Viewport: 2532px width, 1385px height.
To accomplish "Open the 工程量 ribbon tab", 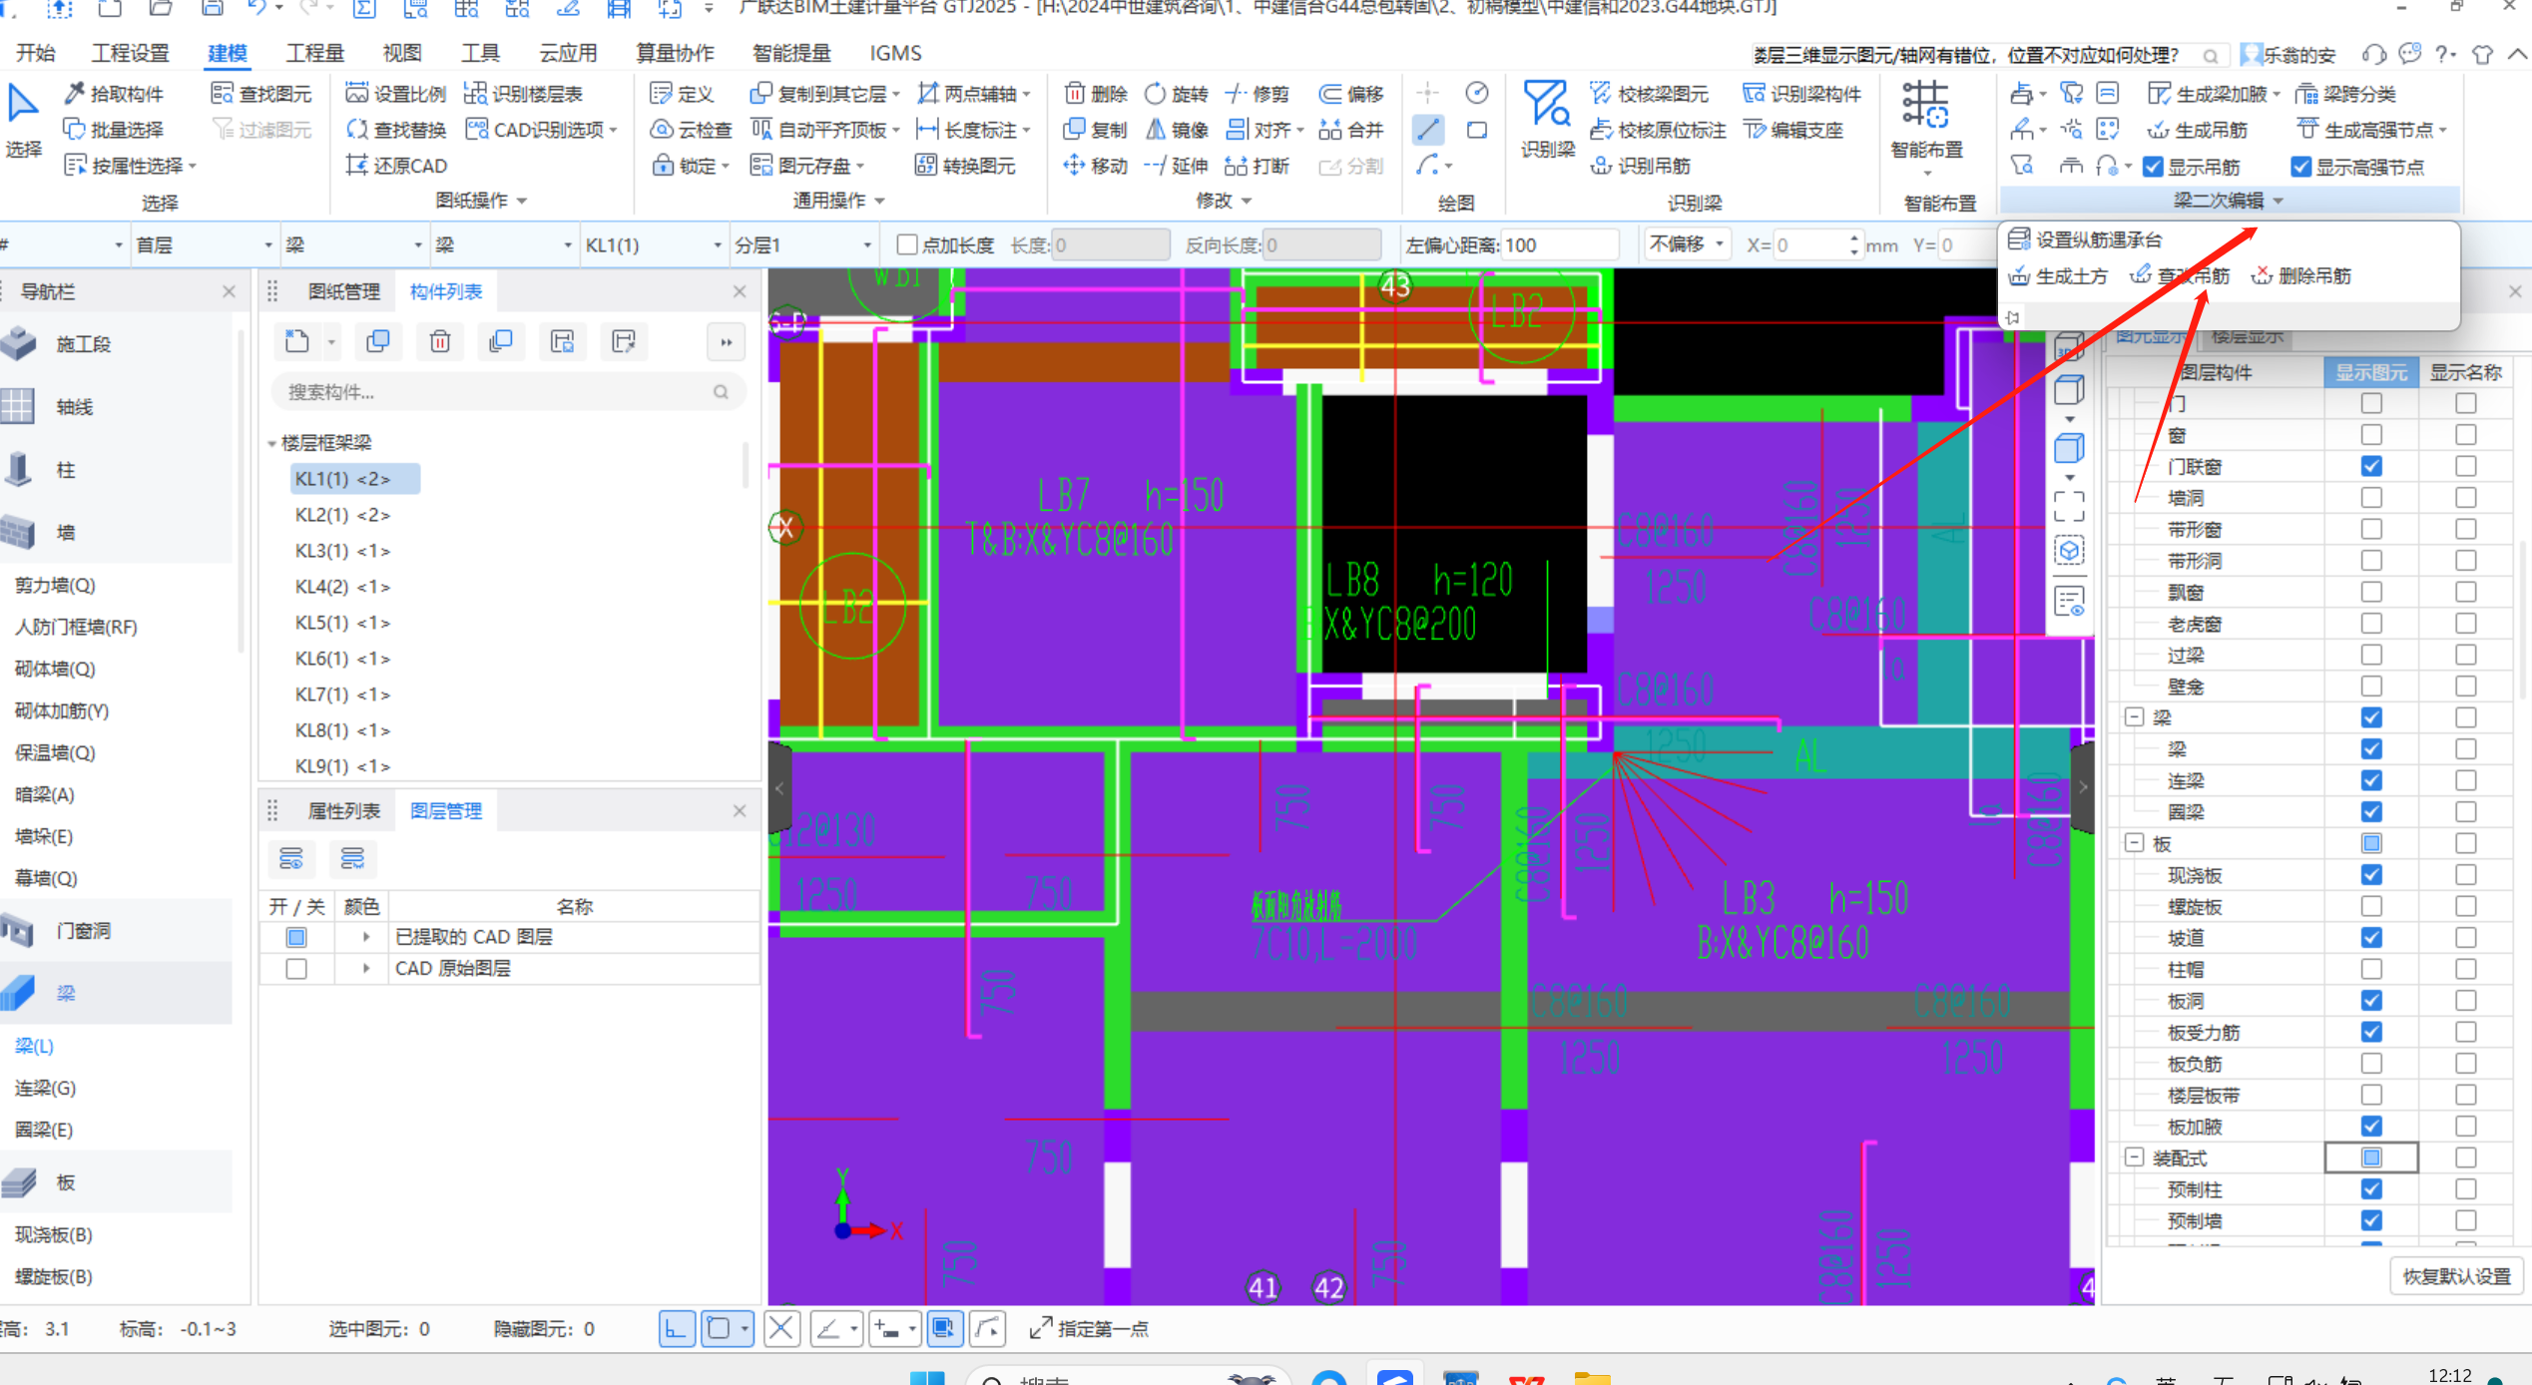I will click(x=314, y=53).
